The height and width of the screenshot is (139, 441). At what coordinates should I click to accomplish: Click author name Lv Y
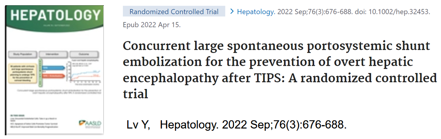[x=138, y=125]
